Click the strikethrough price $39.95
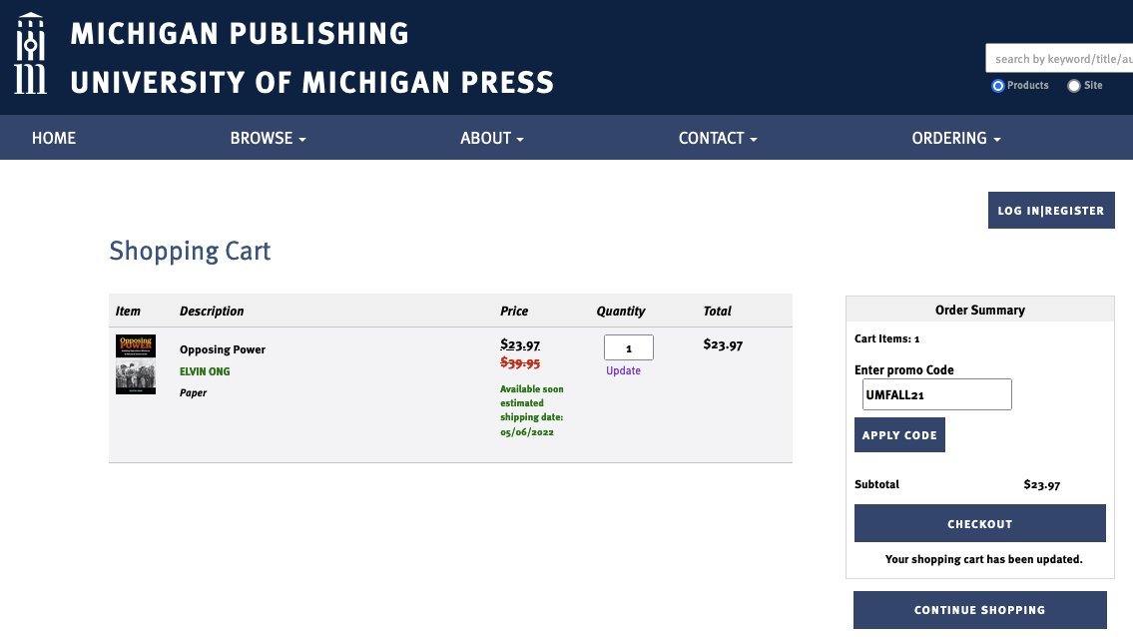1133x637 pixels. coord(520,363)
